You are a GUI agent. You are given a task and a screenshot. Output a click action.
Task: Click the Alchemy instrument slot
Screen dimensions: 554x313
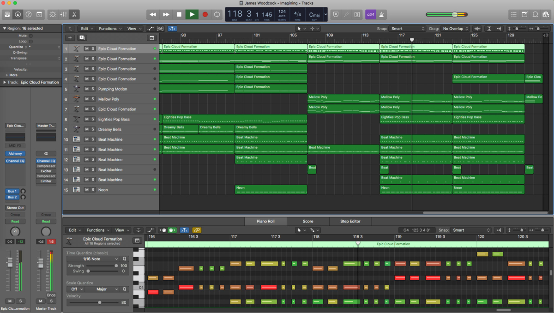[x=15, y=154]
